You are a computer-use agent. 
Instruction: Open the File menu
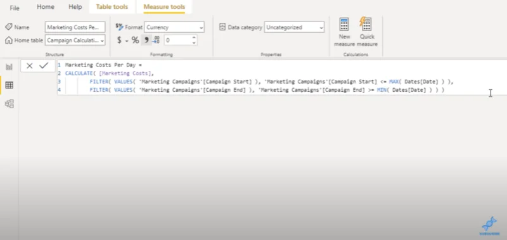[15, 8]
